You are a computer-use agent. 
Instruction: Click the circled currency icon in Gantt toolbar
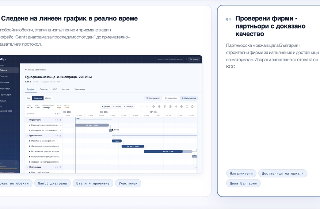(x=159, y=107)
